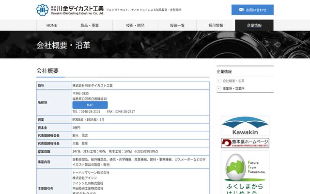Open the 技術・開発 menu item

coord(135,25)
